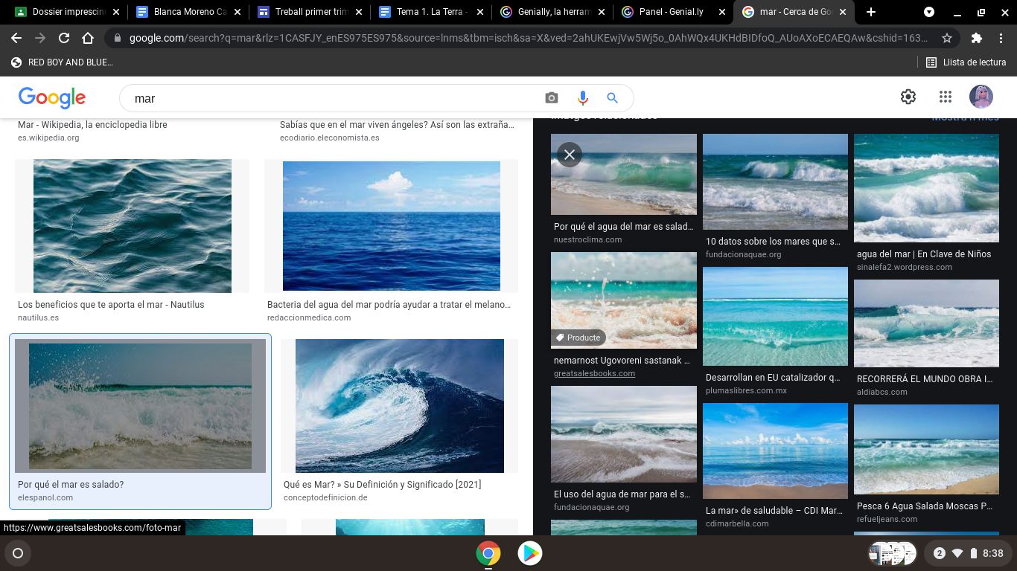
Task: Start voice search using the microphone icon
Action: tap(582, 97)
